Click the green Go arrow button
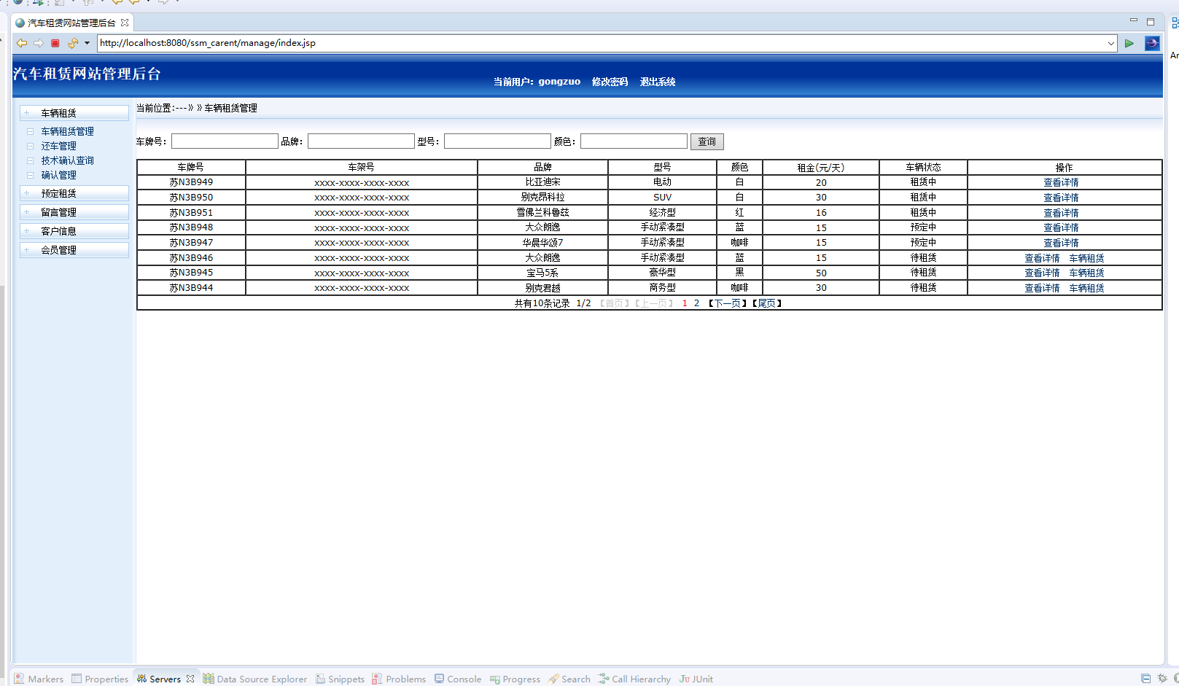 [1129, 43]
